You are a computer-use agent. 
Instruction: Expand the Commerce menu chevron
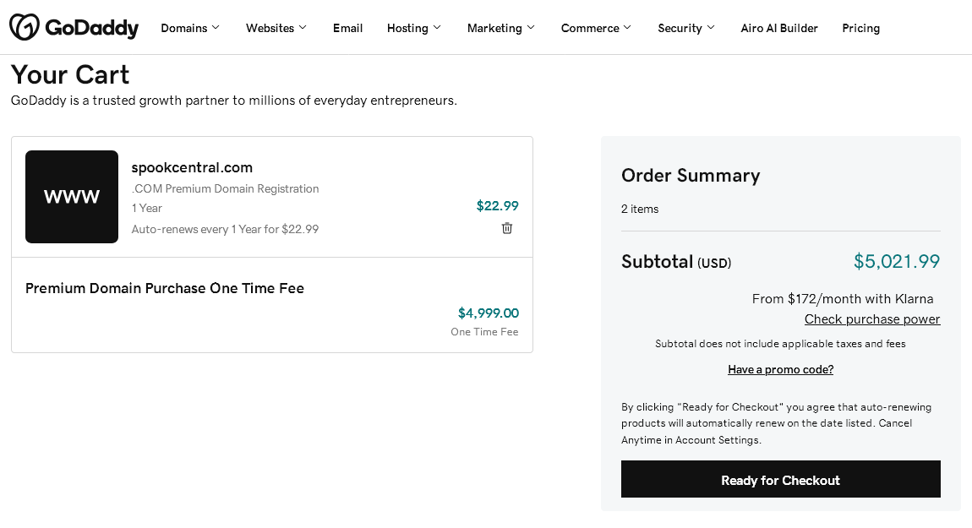pos(627,27)
